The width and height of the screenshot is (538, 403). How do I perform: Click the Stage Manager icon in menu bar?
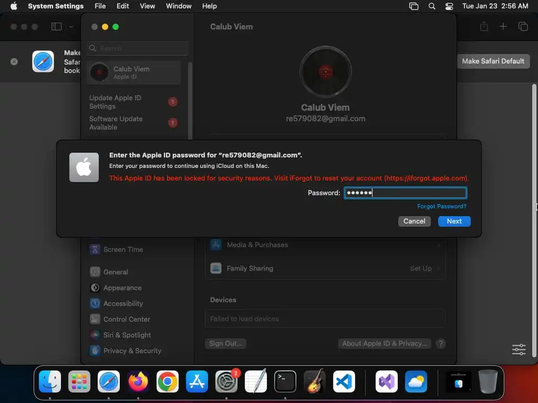pyautogui.click(x=414, y=6)
